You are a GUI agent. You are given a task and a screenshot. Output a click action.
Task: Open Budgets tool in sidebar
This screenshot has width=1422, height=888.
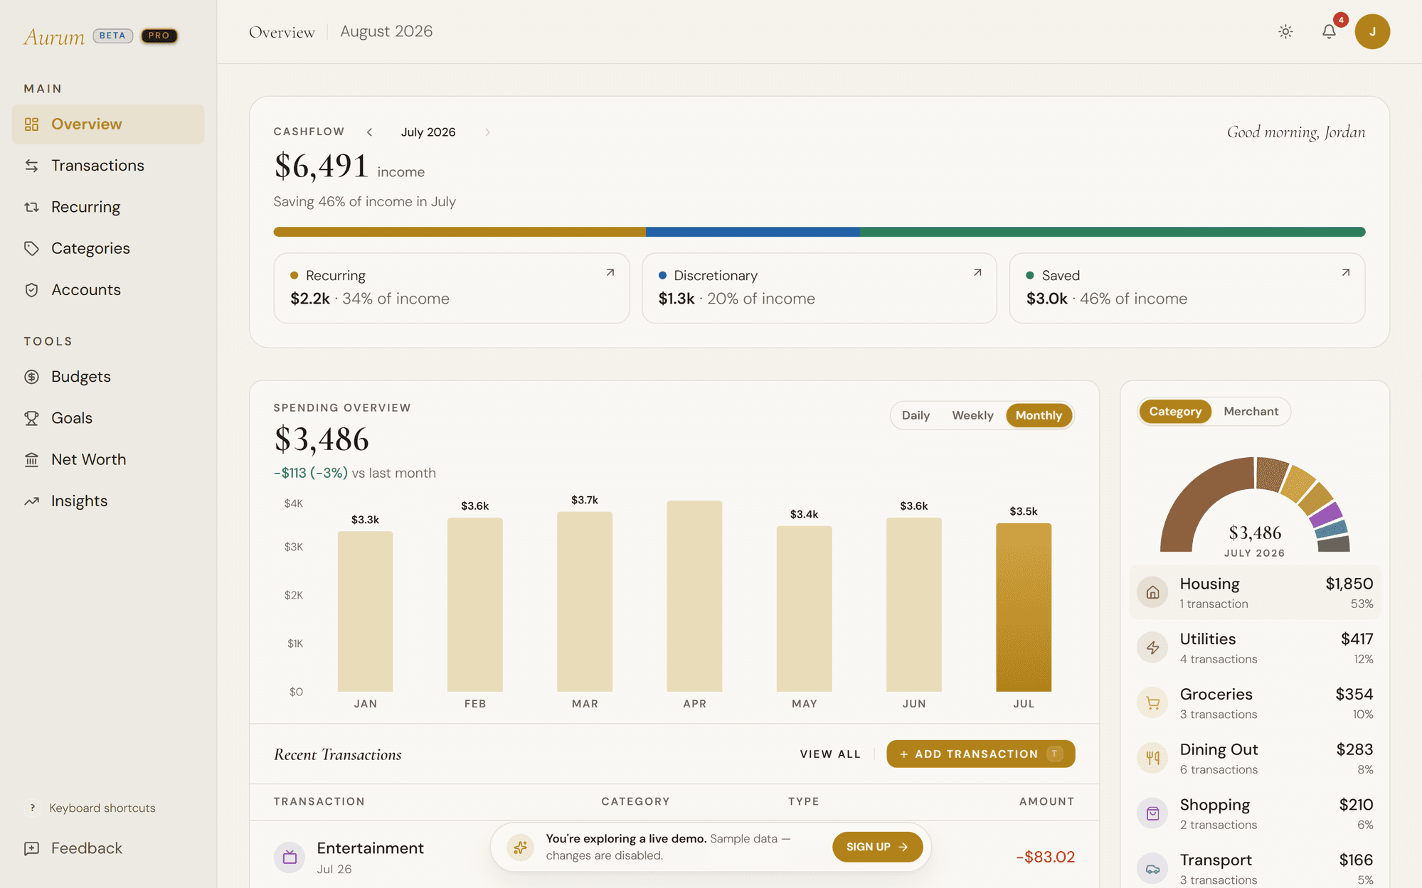click(x=108, y=377)
